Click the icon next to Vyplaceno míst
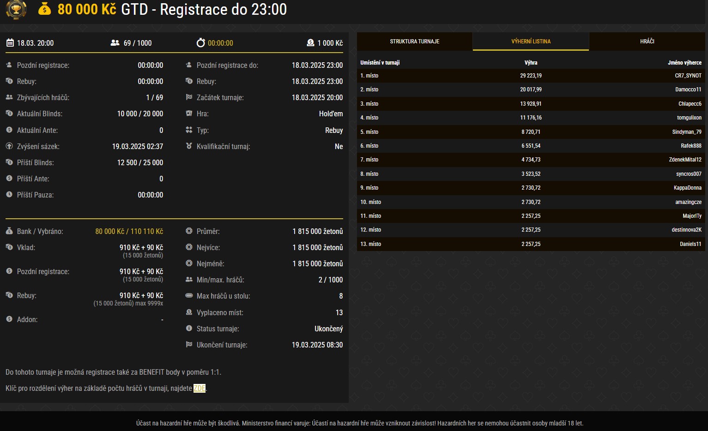Screen dimensions: 708x431 pyautogui.click(x=189, y=312)
